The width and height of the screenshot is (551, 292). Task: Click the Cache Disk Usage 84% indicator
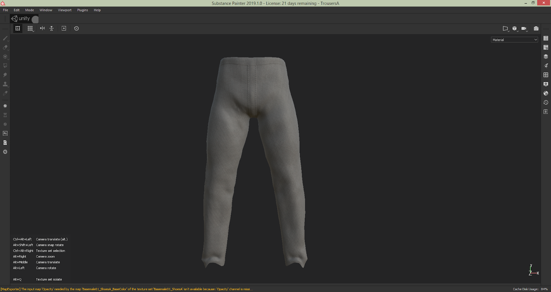coord(530,289)
